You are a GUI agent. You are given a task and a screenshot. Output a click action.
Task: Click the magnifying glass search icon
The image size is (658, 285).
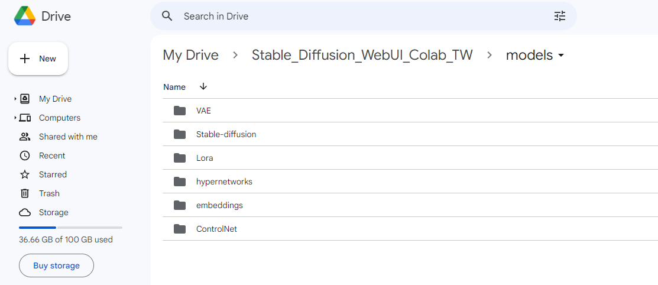[x=167, y=17]
